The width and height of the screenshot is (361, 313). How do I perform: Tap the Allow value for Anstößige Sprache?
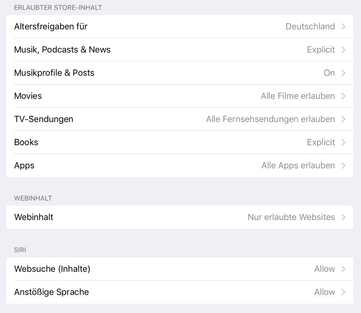[x=325, y=292]
